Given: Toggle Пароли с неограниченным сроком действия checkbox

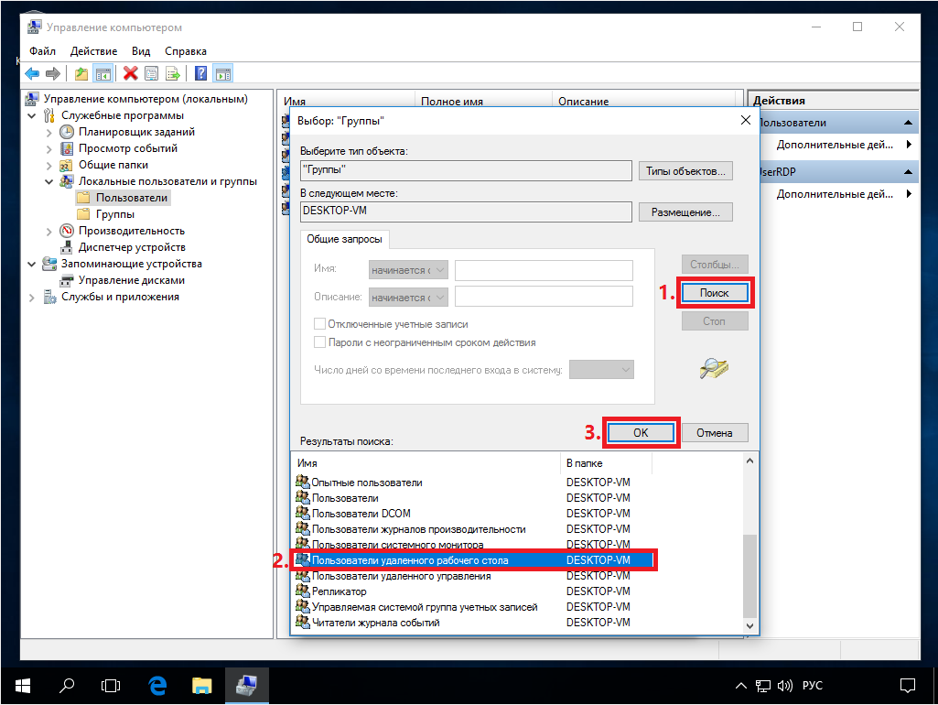Looking at the screenshot, I should coord(320,342).
